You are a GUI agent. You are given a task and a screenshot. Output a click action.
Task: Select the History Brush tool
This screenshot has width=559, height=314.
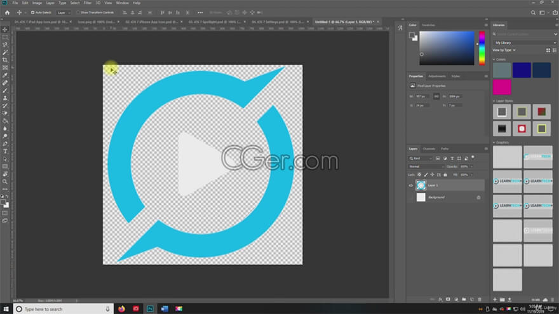(5, 106)
